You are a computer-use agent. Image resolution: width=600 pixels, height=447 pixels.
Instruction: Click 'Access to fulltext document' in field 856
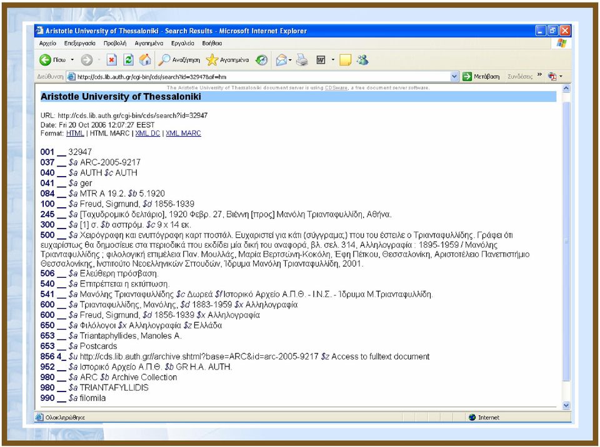click(x=381, y=356)
